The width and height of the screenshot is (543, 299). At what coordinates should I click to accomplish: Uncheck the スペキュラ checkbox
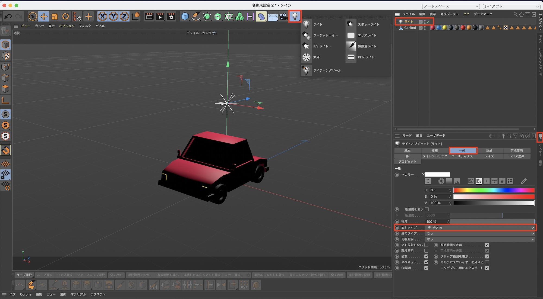427,262
